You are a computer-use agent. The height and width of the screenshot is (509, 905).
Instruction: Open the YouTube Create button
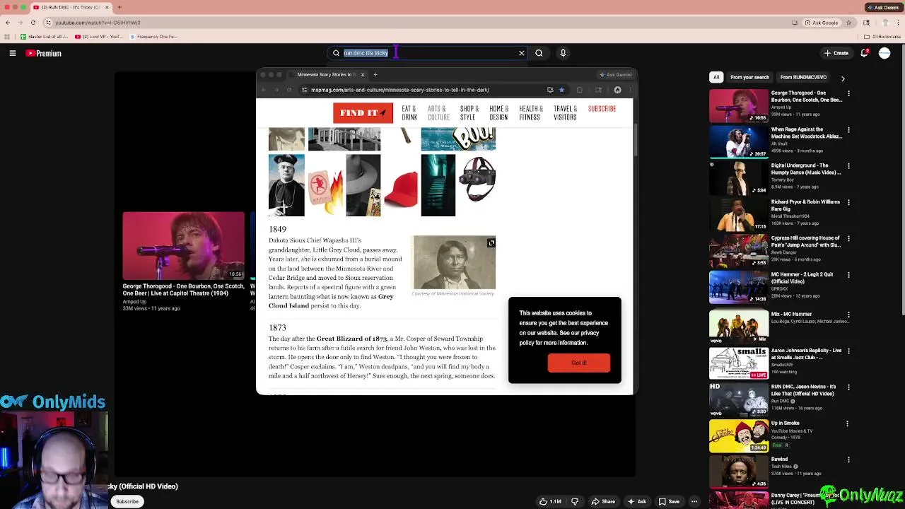click(836, 53)
